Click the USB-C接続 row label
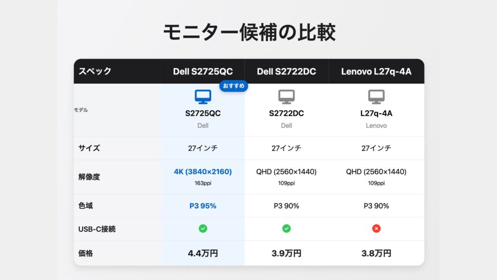 (97, 229)
